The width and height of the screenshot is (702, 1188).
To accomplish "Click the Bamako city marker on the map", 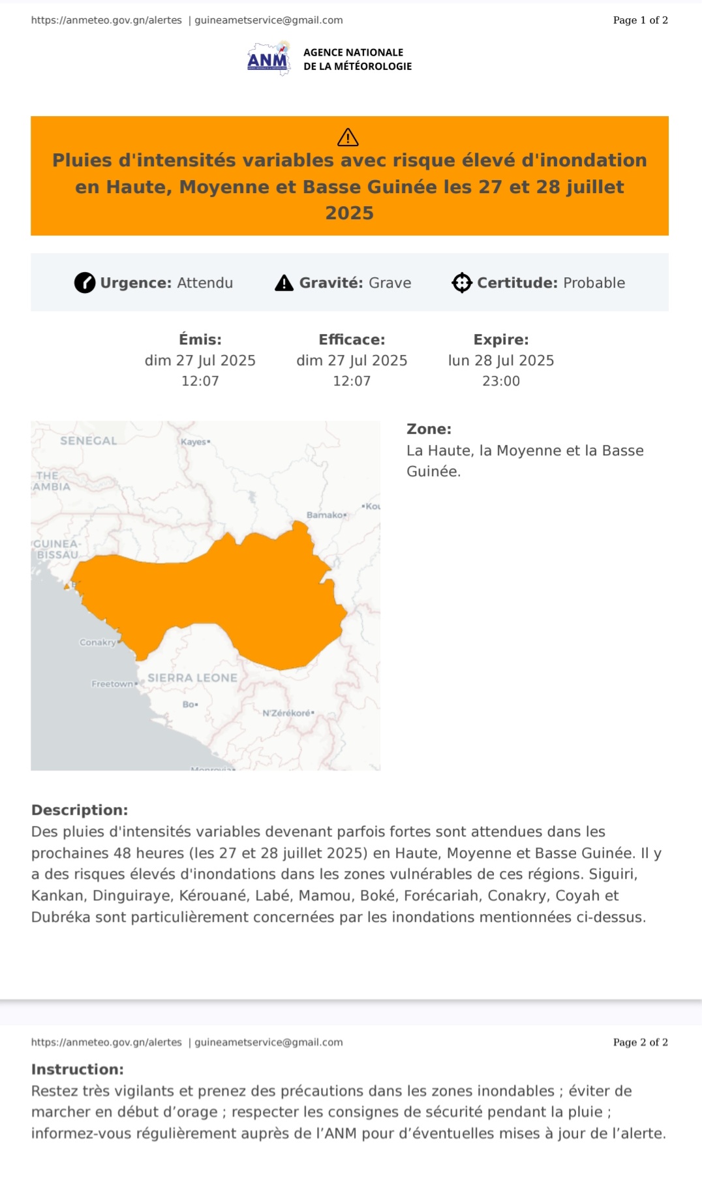I will (x=344, y=515).
